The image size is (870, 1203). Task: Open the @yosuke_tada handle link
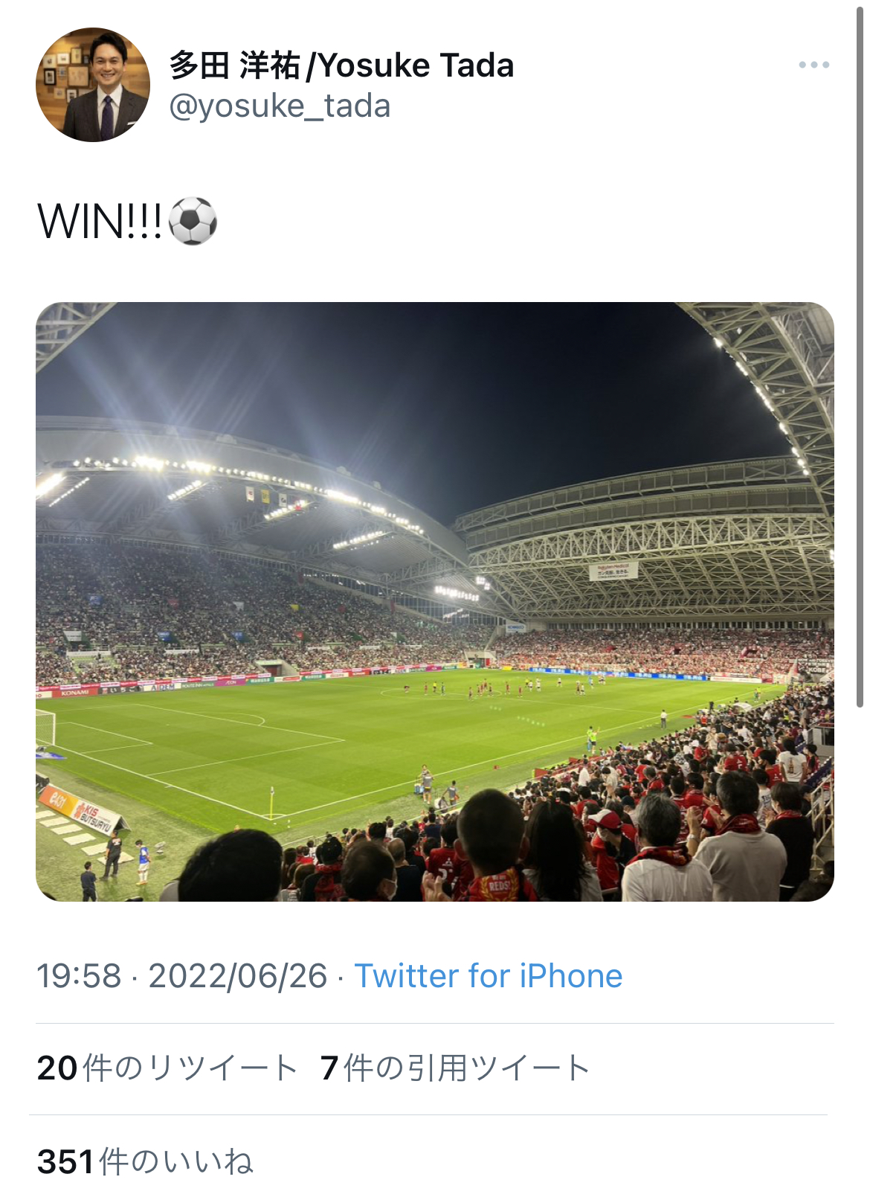(x=280, y=106)
